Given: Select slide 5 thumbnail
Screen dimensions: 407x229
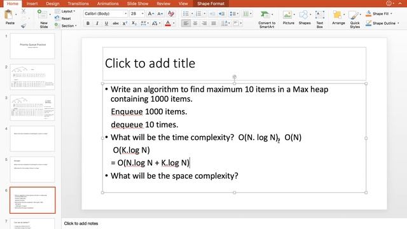Looking at the screenshot, I should tap(32, 169).
